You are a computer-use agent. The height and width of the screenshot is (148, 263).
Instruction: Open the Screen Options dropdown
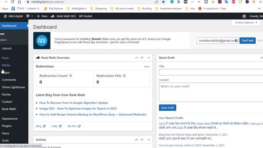point(246,23)
